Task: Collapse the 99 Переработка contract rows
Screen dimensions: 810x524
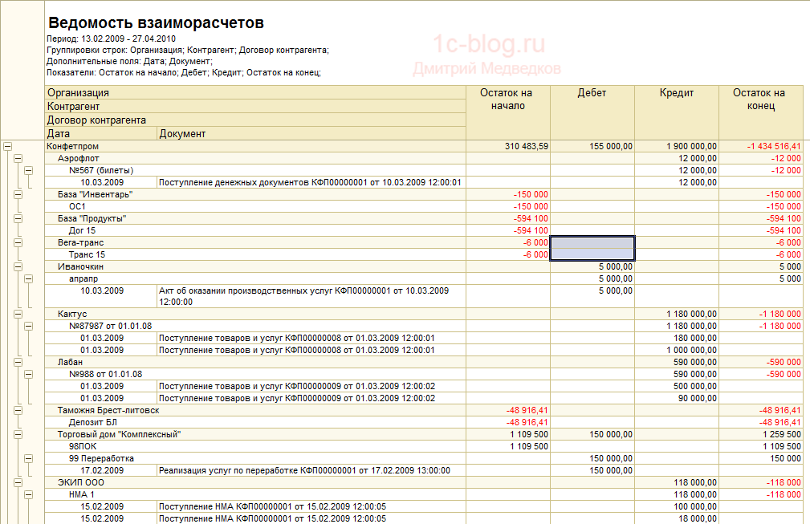Action: tap(29, 458)
